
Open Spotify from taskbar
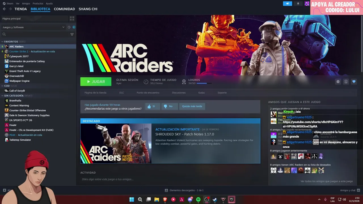coord(198,199)
